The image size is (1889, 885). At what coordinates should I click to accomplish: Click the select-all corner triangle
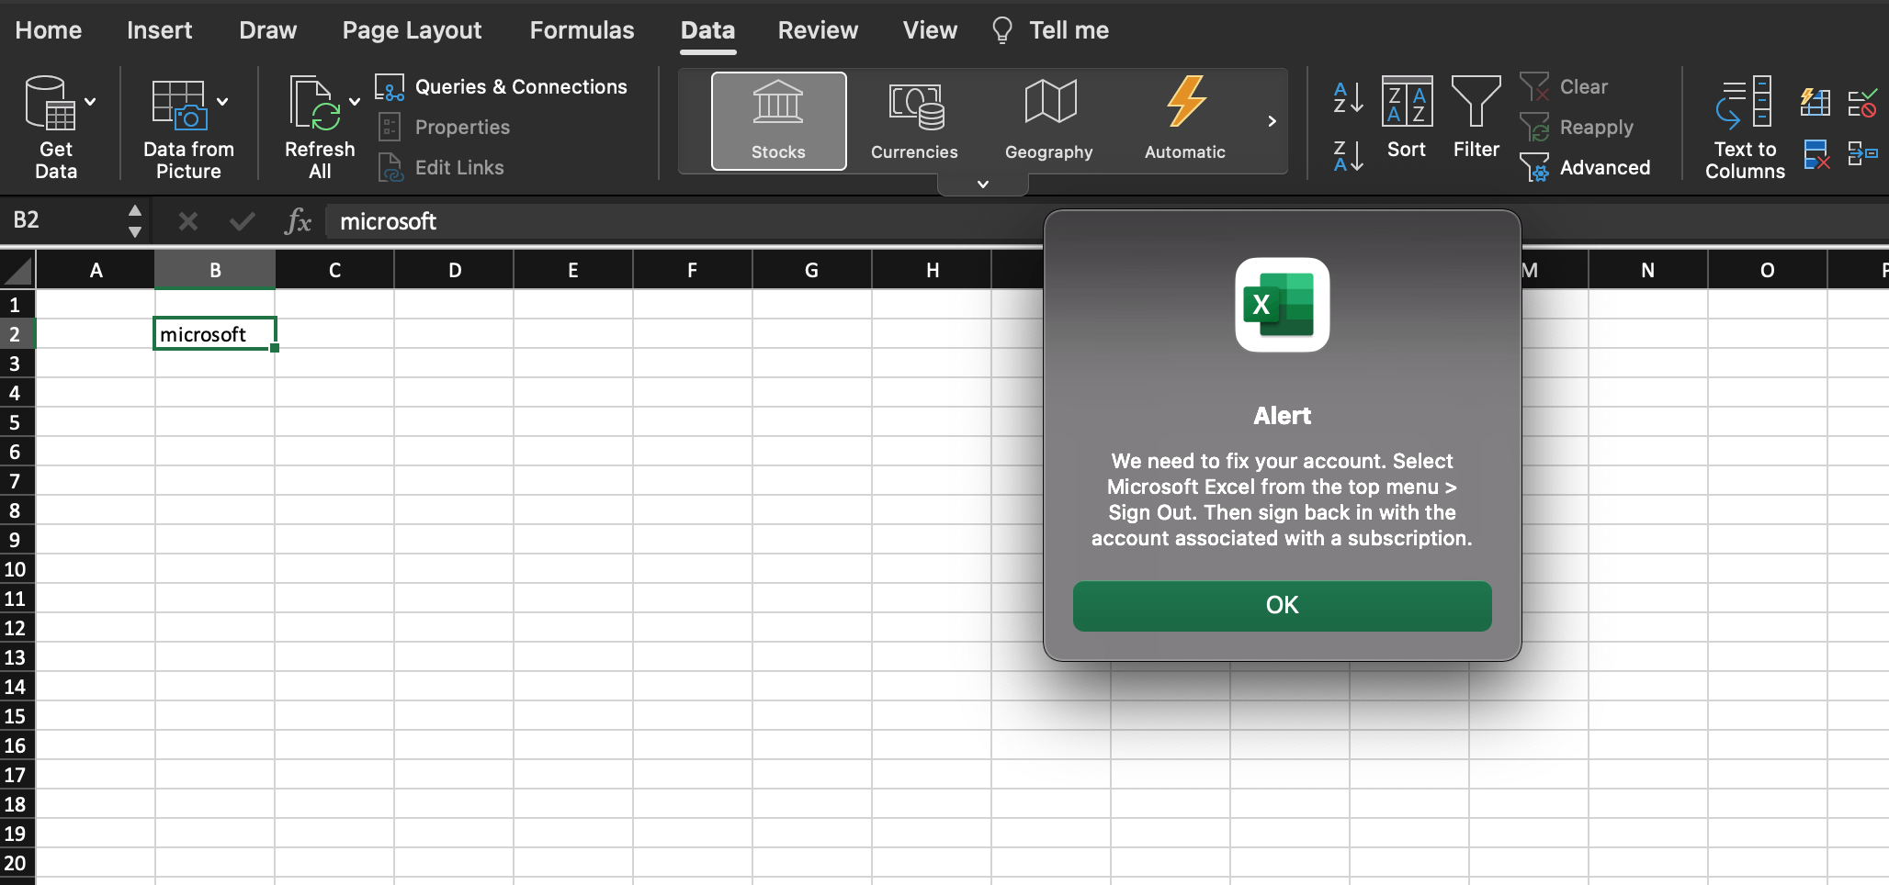[18, 270]
